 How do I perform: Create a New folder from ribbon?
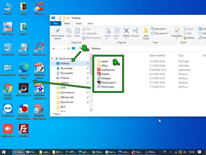point(146,34)
